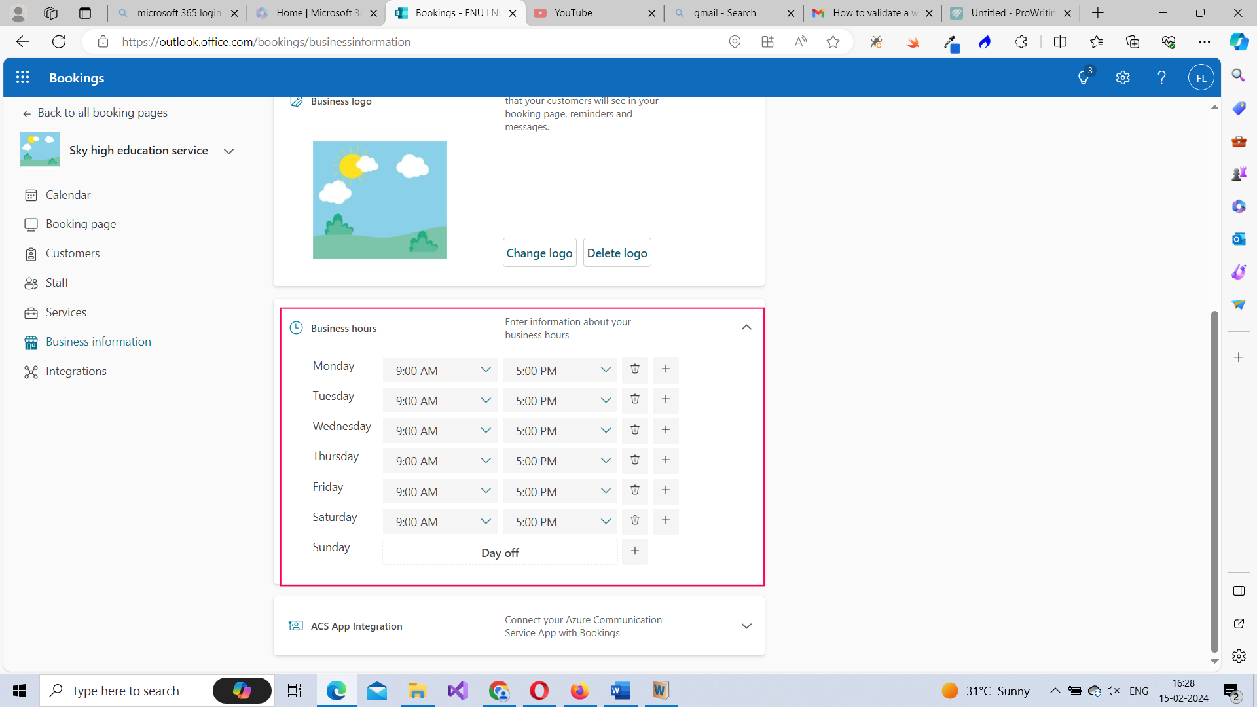Delete Monday business hours with trash icon
Image resolution: width=1257 pixels, height=707 pixels.
634,369
